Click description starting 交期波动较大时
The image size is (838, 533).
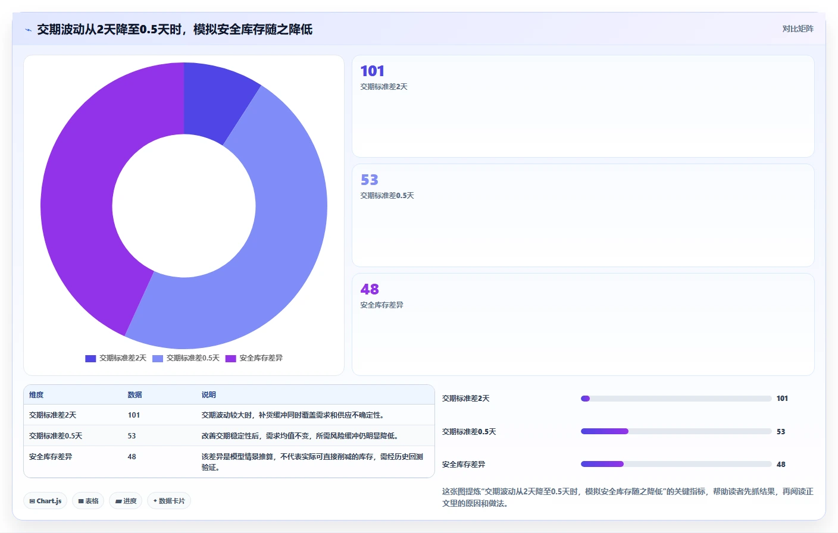pyautogui.click(x=293, y=415)
